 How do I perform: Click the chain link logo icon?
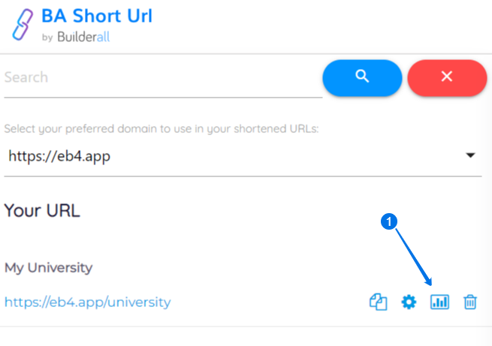(x=23, y=25)
